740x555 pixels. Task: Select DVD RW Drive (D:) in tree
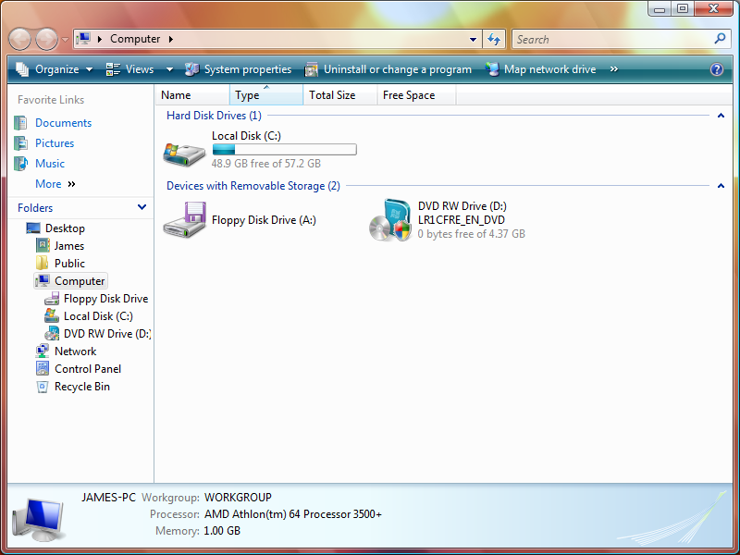(107, 334)
